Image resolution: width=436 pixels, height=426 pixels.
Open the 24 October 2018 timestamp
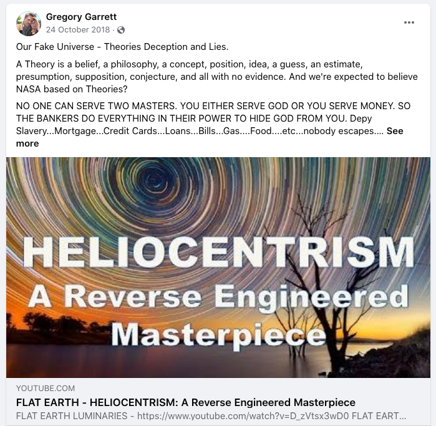(78, 29)
